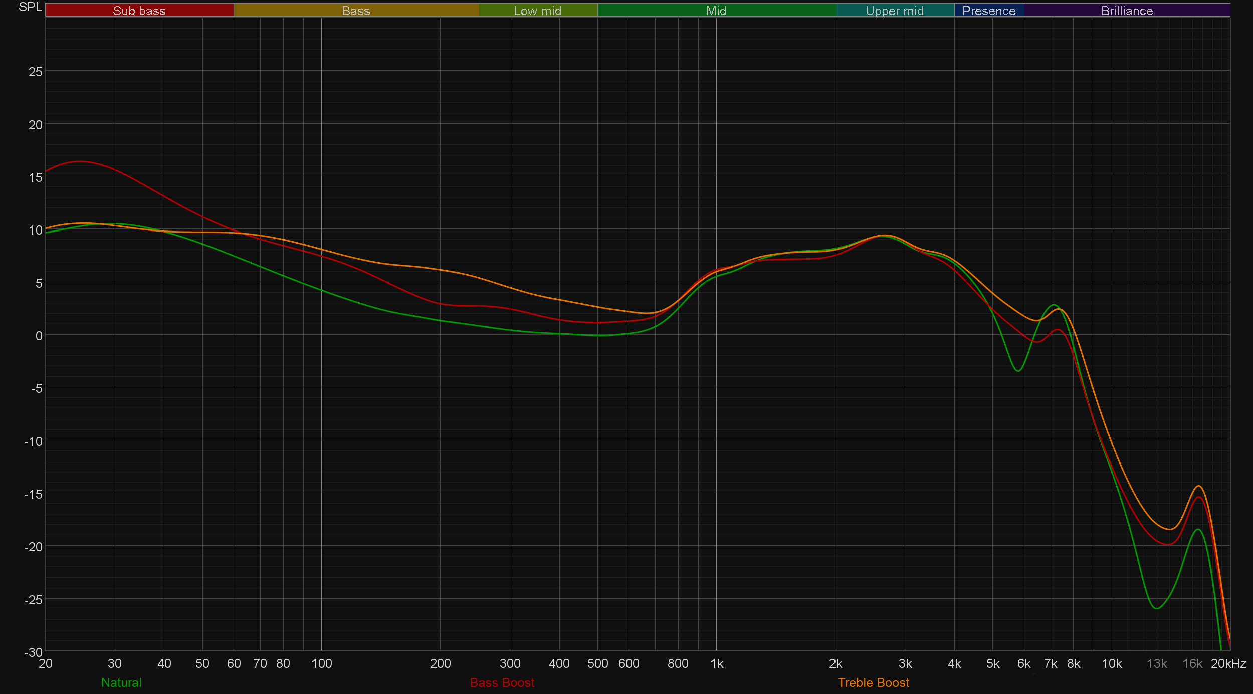
Task: Click the red curve's sub-bass peak
Action: (80, 161)
